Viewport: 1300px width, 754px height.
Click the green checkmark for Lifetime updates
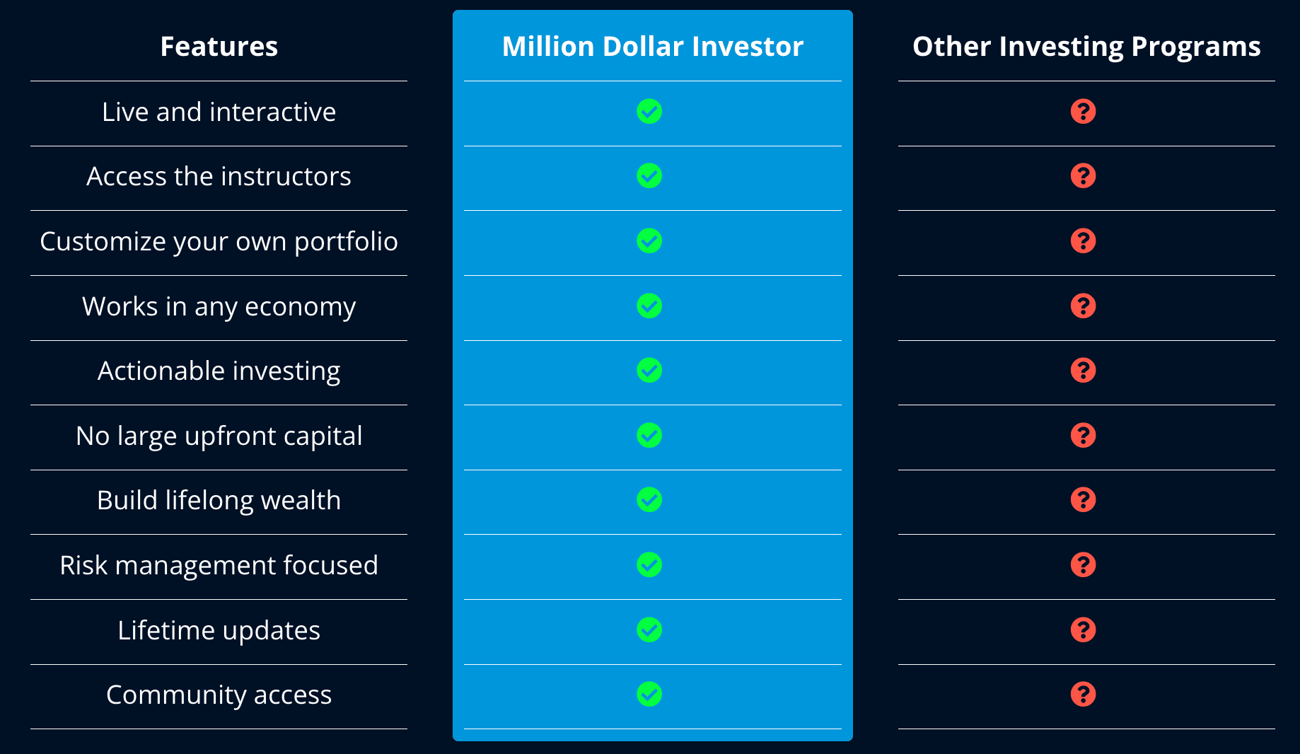(x=649, y=630)
